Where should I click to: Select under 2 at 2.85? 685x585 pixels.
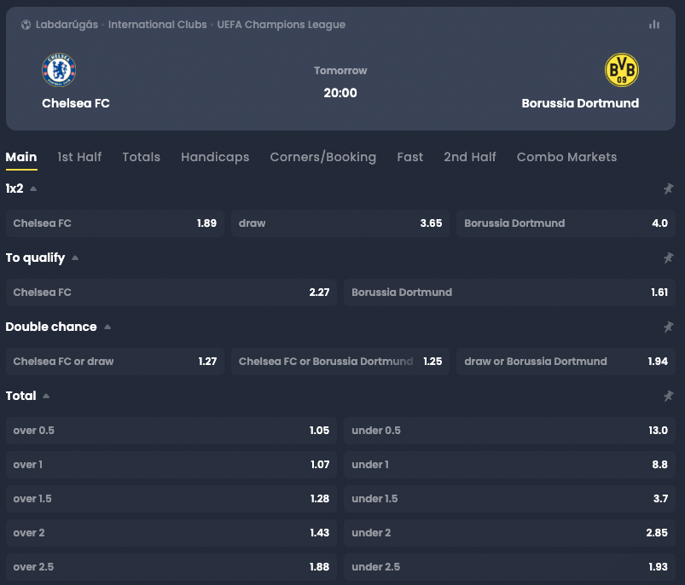pos(509,533)
